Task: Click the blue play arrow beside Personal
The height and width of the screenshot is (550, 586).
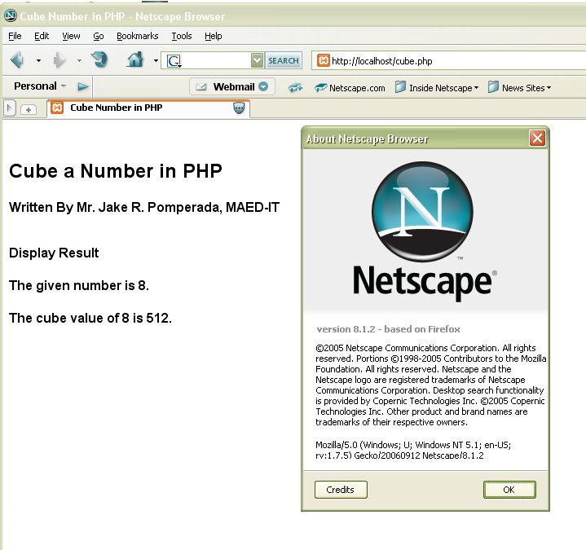Action: 83,86
